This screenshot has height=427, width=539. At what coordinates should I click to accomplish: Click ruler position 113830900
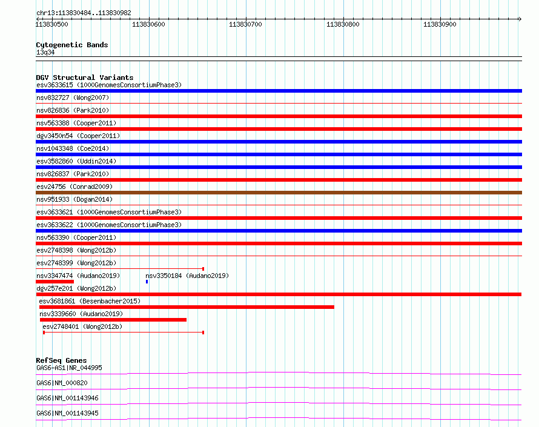click(440, 24)
